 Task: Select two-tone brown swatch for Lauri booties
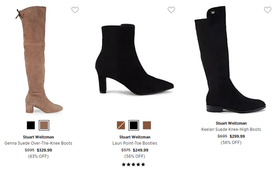tap(121, 125)
